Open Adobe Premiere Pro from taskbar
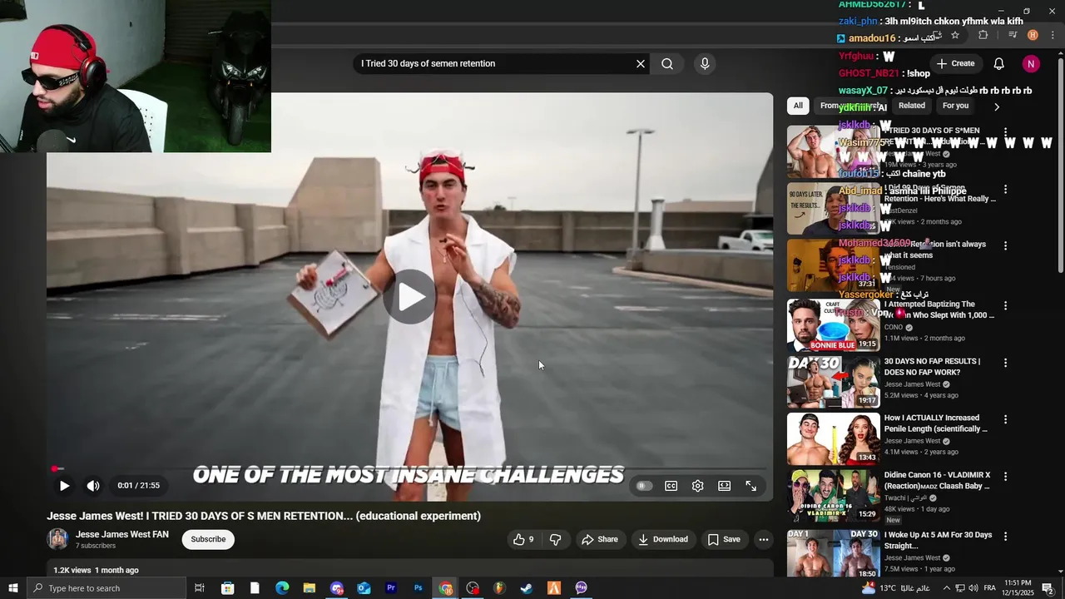 click(x=391, y=588)
